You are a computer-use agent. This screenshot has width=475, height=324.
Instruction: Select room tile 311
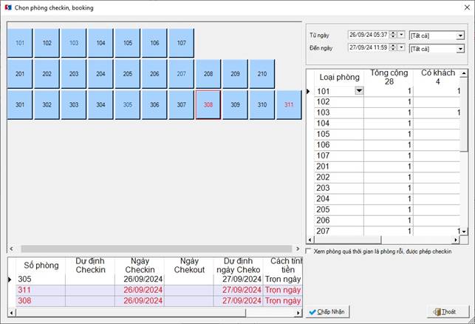pyautogui.click(x=289, y=104)
